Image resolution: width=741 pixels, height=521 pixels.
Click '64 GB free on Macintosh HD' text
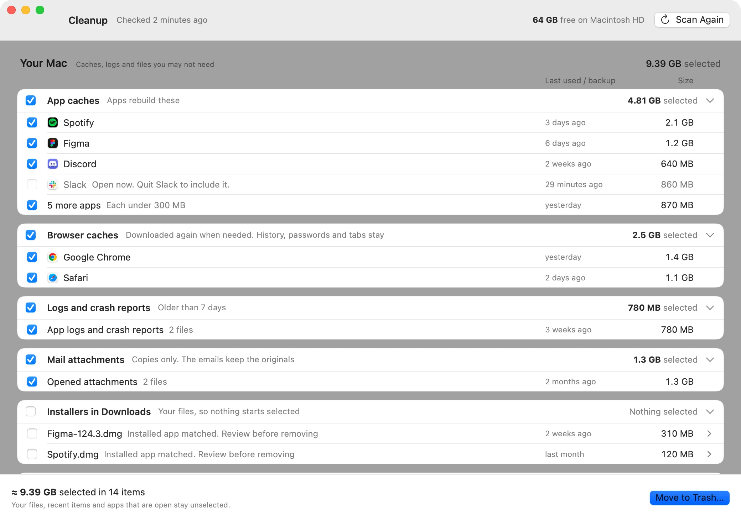tap(588, 20)
